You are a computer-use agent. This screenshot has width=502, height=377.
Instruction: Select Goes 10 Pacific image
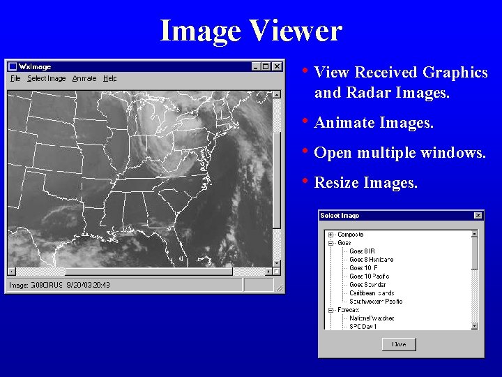[369, 276]
